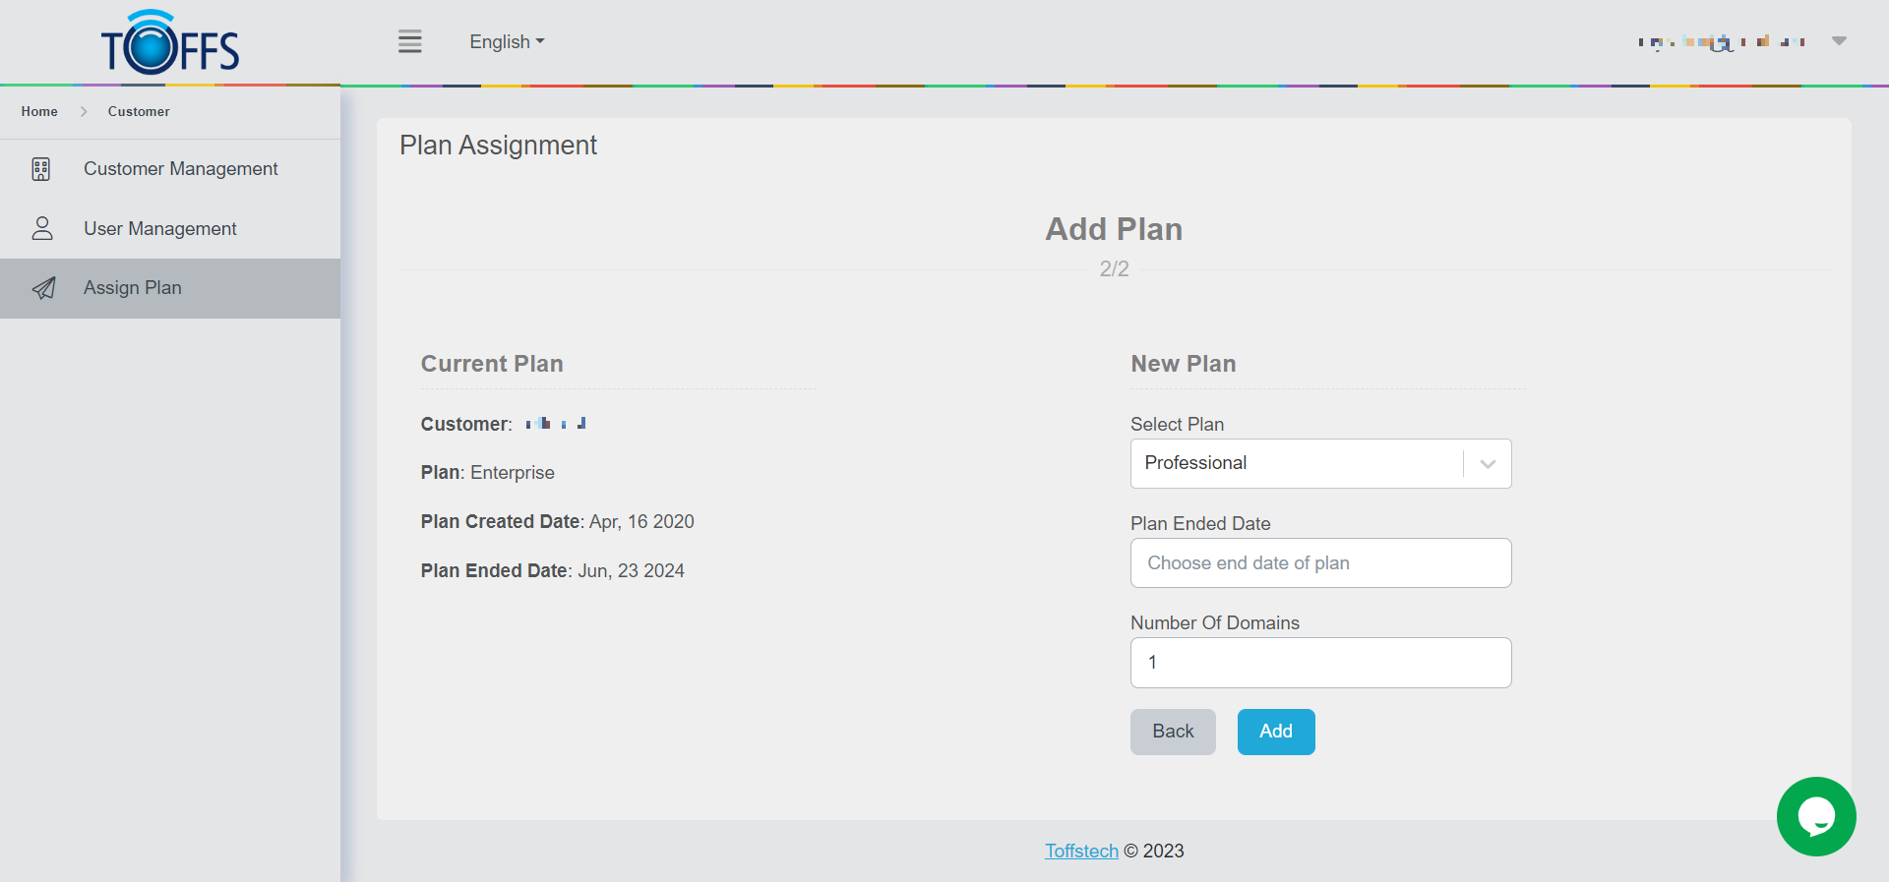The image size is (1889, 882).
Task: Click the Customer breadcrumb link
Action: (x=139, y=112)
